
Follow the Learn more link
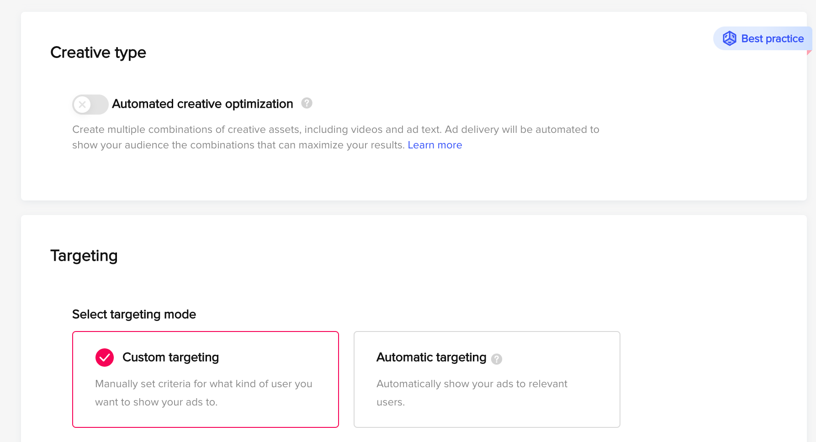[x=435, y=145]
